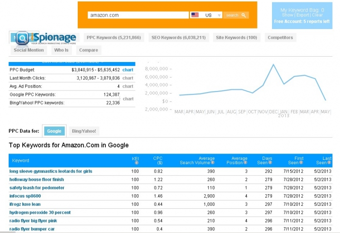
Task: Switch PPC data to Bing/Yahoo!
Action: [x=84, y=131]
